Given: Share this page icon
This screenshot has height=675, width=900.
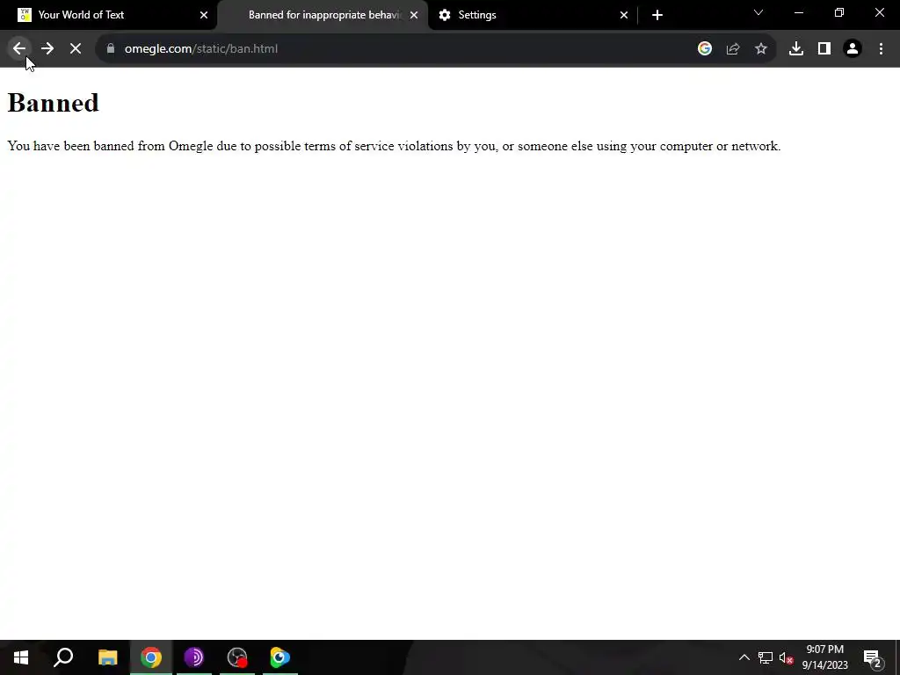Looking at the screenshot, I should (732, 49).
